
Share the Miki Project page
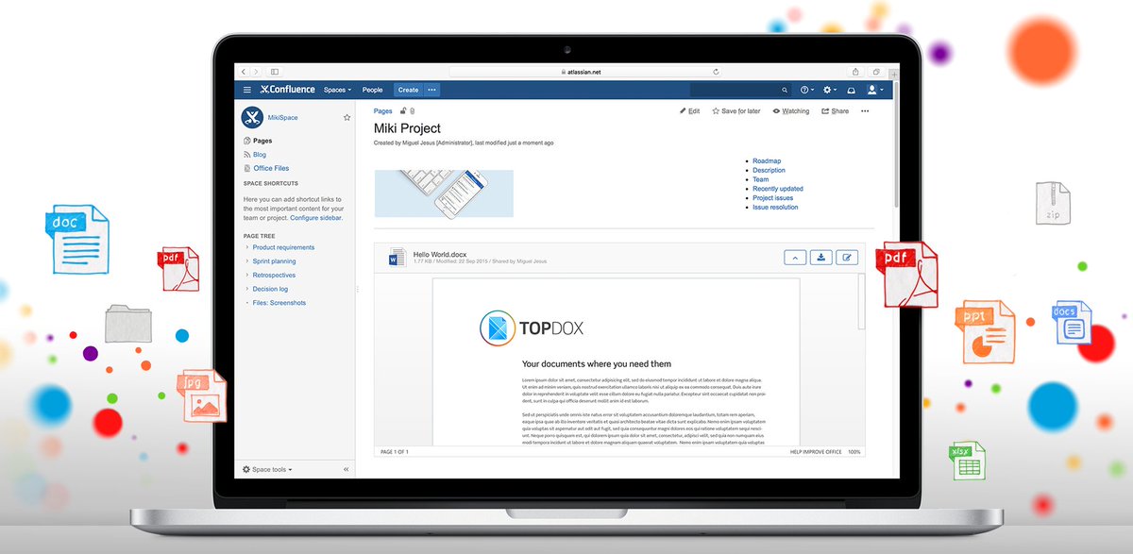[x=836, y=111]
